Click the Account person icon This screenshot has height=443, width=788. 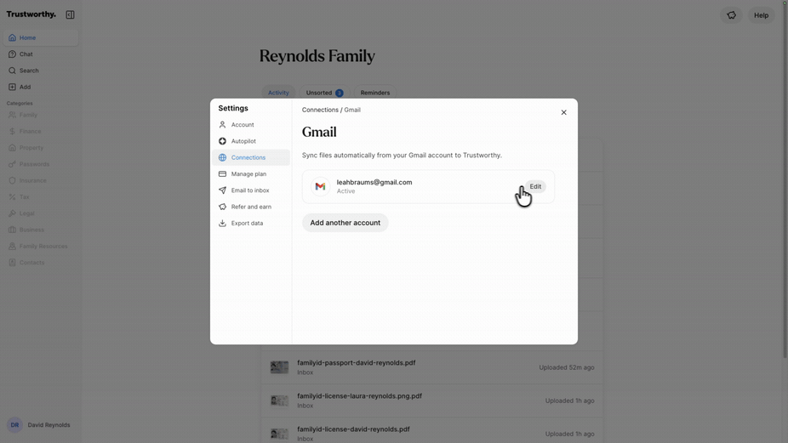click(222, 124)
